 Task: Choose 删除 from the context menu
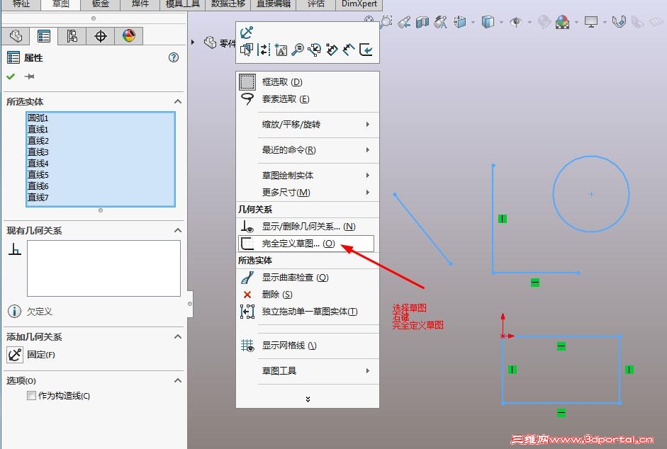click(x=308, y=295)
